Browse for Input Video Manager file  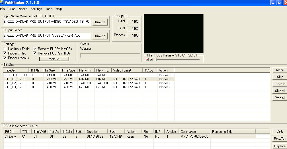100,22
